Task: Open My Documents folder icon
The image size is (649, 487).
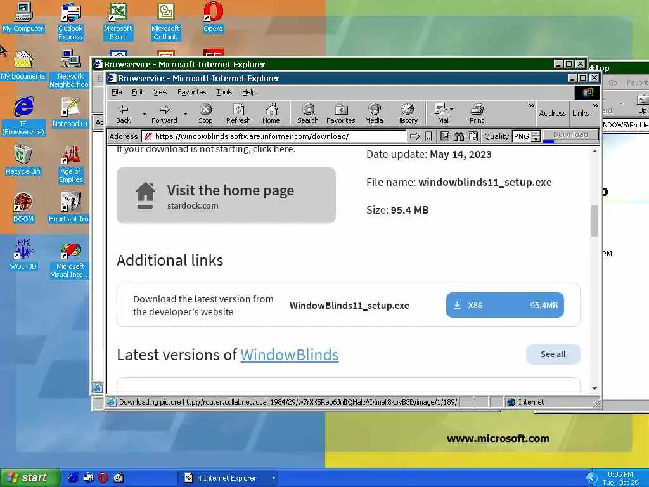Action: [23, 65]
